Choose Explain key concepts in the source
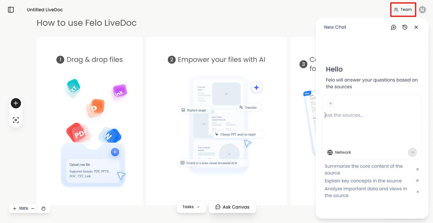The image size is (433, 223). click(363, 181)
